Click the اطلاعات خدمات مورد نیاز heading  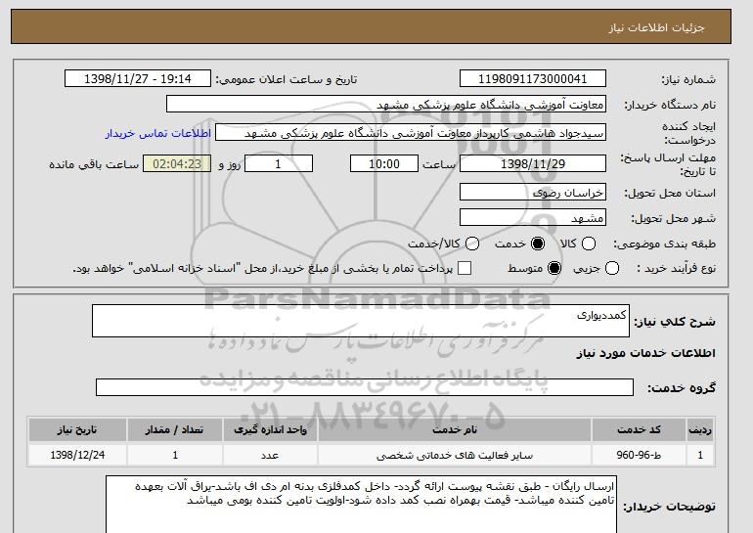coord(645,353)
